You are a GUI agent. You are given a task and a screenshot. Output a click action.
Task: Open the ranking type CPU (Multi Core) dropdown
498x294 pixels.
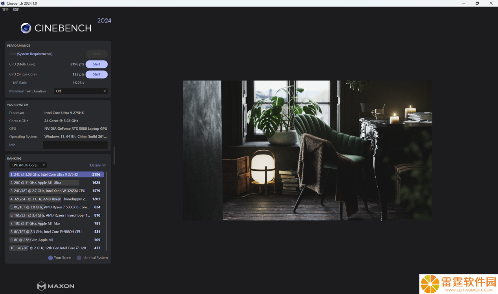(28, 165)
